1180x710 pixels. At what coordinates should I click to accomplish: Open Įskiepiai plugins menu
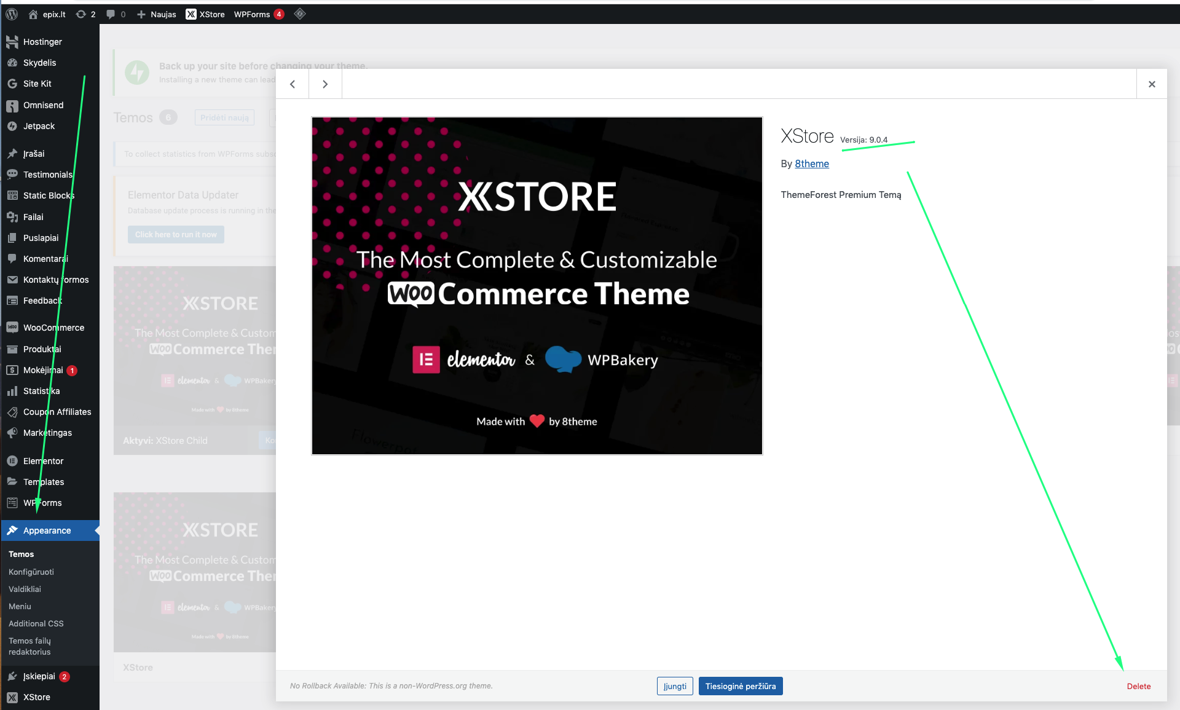click(x=50, y=676)
